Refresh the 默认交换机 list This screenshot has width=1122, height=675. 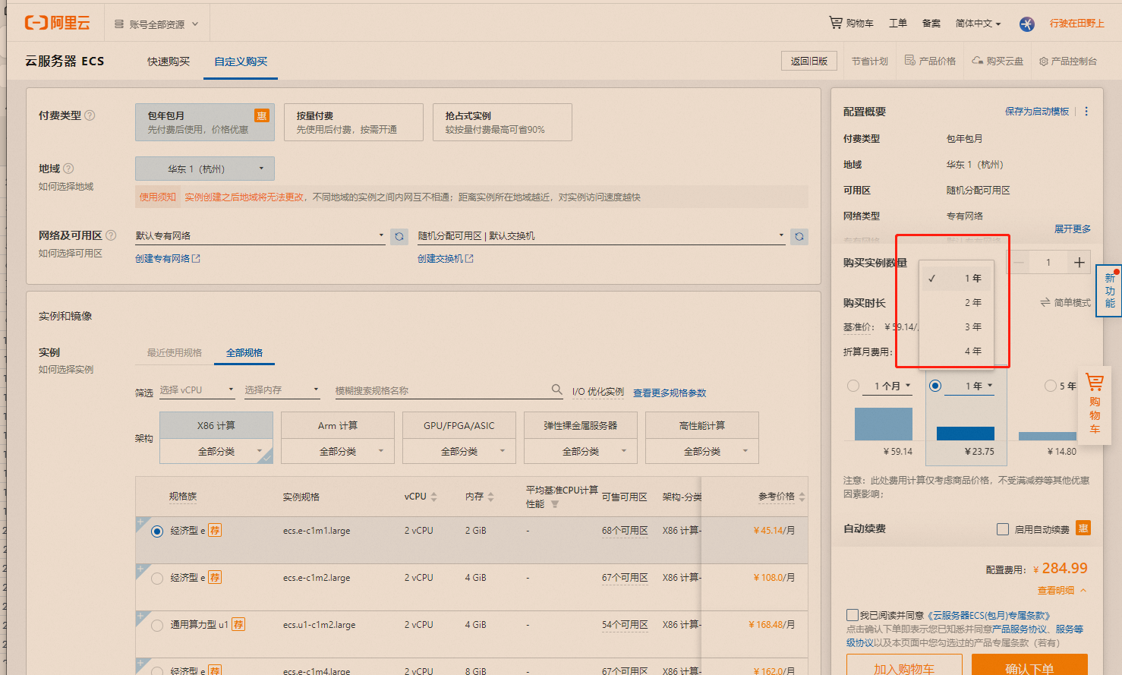799,237
